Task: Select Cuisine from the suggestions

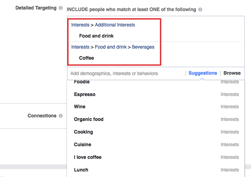Action: 156,145
